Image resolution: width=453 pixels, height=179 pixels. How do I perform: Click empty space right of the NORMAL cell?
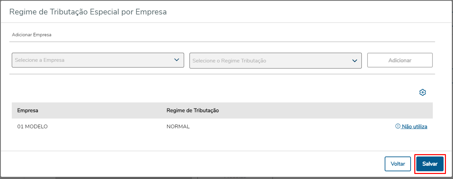(x=286, y=127)
